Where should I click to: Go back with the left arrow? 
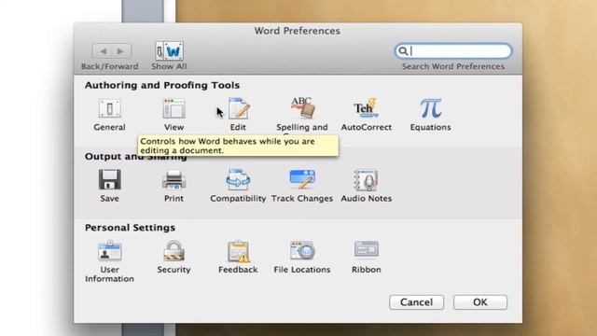click(102, 51)
